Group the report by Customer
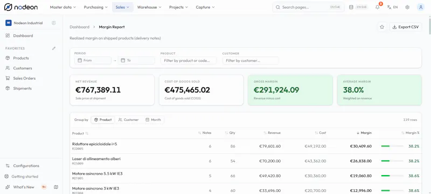431x194 pixels. [x=128, y=120]
